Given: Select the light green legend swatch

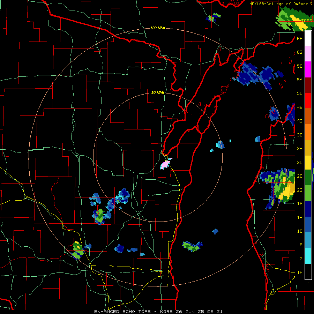Looking at the screenshot, I should click(308, 193).
